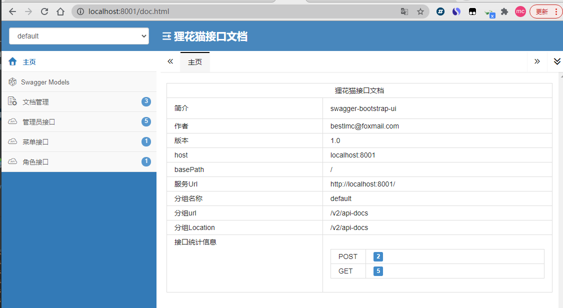The width and height of the screenshot is (563, 308).
Task: Click the version value 1.0
Action: pyautogui.click(x=335, y=140)
